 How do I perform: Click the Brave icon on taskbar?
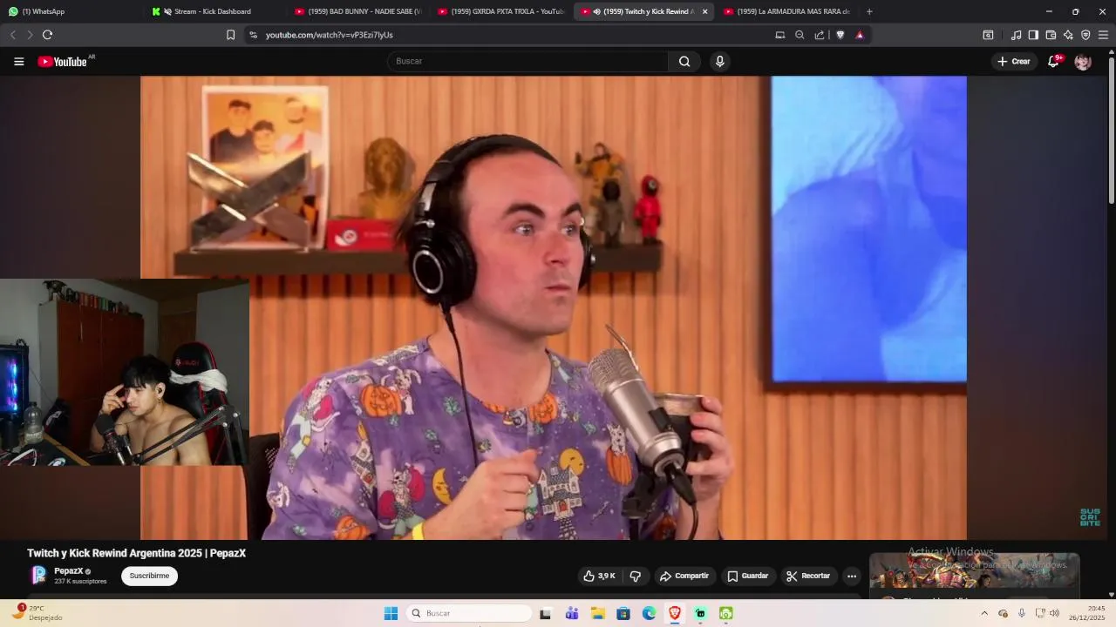pos(675,613)
